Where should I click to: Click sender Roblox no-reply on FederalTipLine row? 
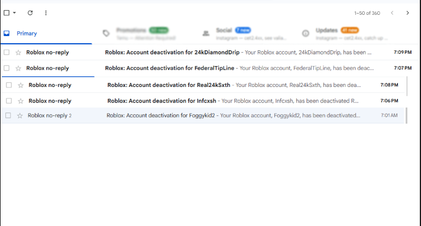coord(47,68)
